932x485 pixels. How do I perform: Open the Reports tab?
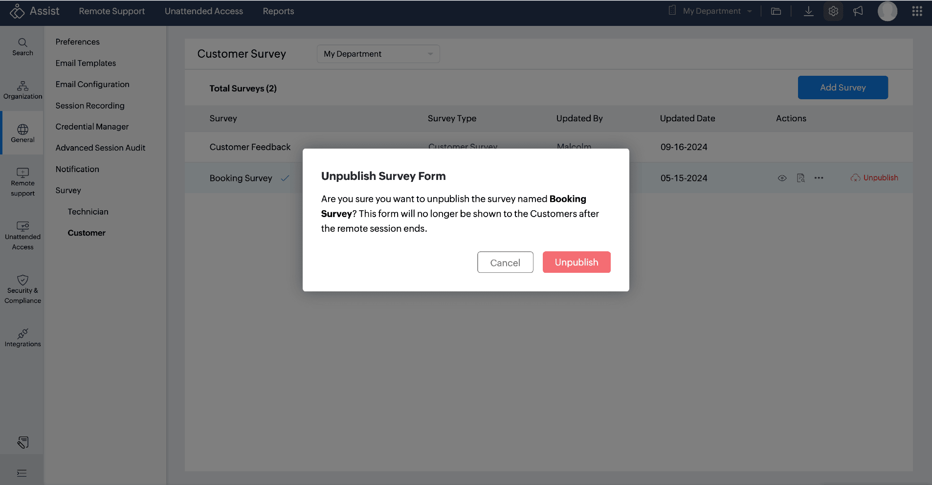[279, 11]
